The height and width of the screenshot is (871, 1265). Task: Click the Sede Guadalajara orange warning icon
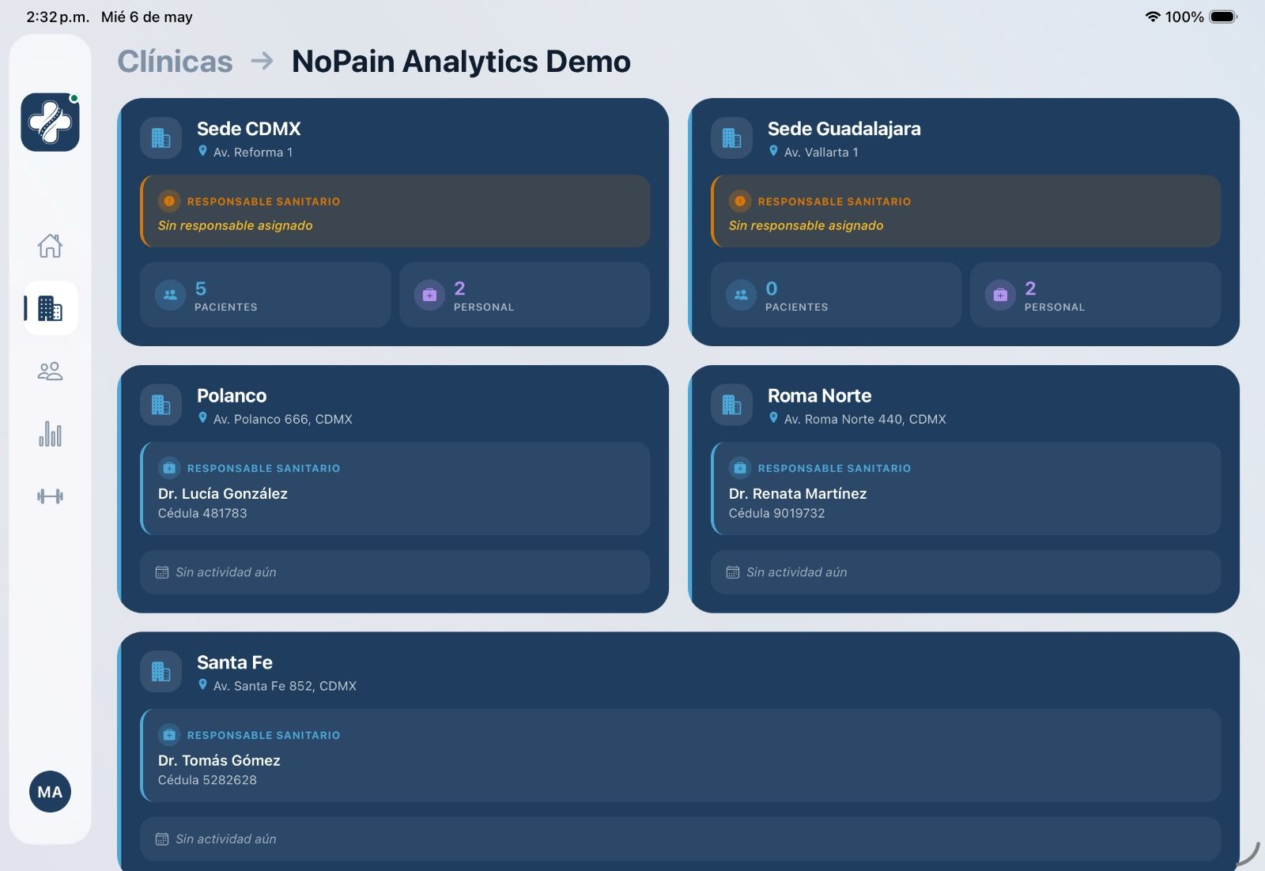click(x=740, y=202)
